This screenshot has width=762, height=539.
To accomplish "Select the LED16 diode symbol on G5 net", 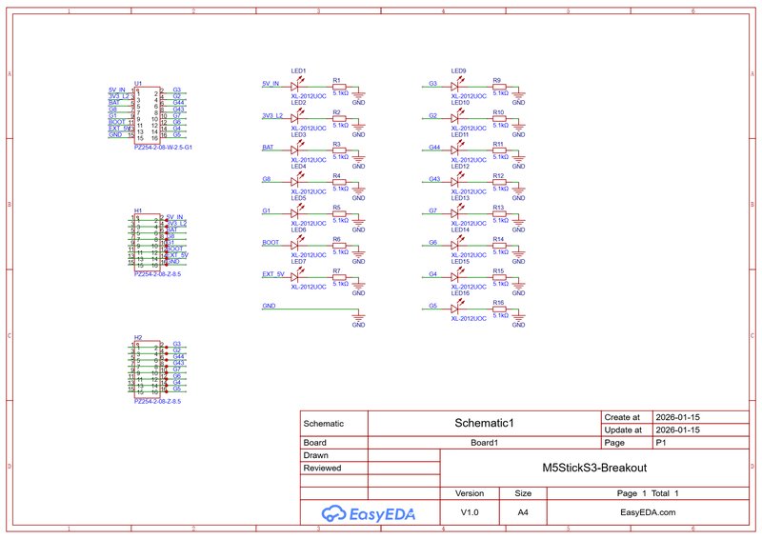I will 457,309.
